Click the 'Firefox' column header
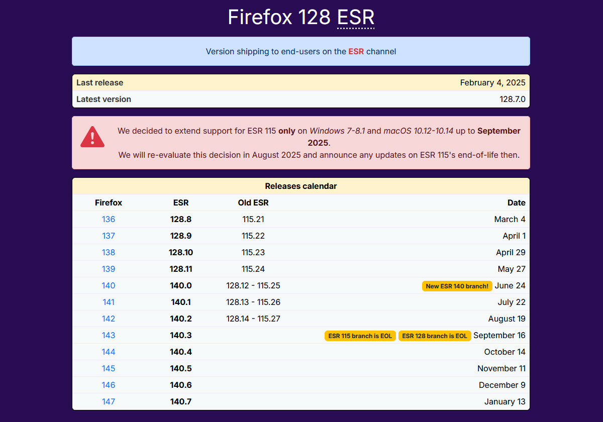The width and height of the screenshot is (603, 422). point(109,202)
